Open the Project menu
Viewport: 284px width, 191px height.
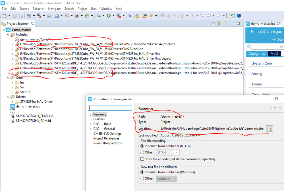pyautogui.click(x=82, y=9)
